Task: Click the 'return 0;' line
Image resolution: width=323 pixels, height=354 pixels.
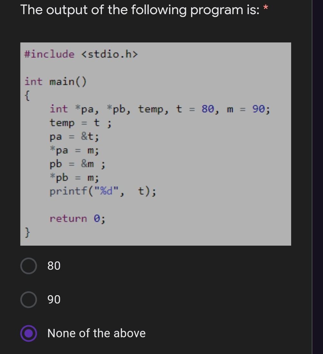Action: click(77, 219)
